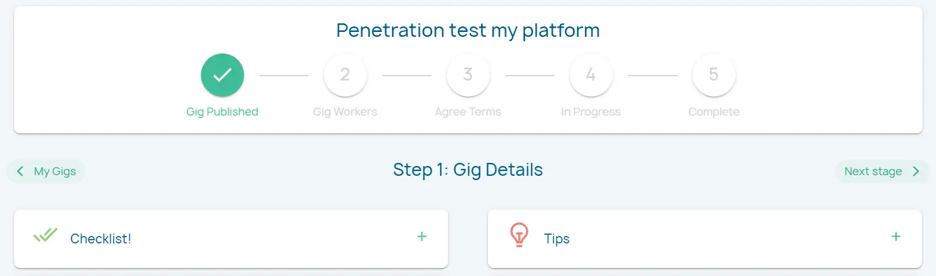This screenshot has height=276, width=936.
Task: Click the lightbulb Tips icon
Action: click(x=519, y=235)
